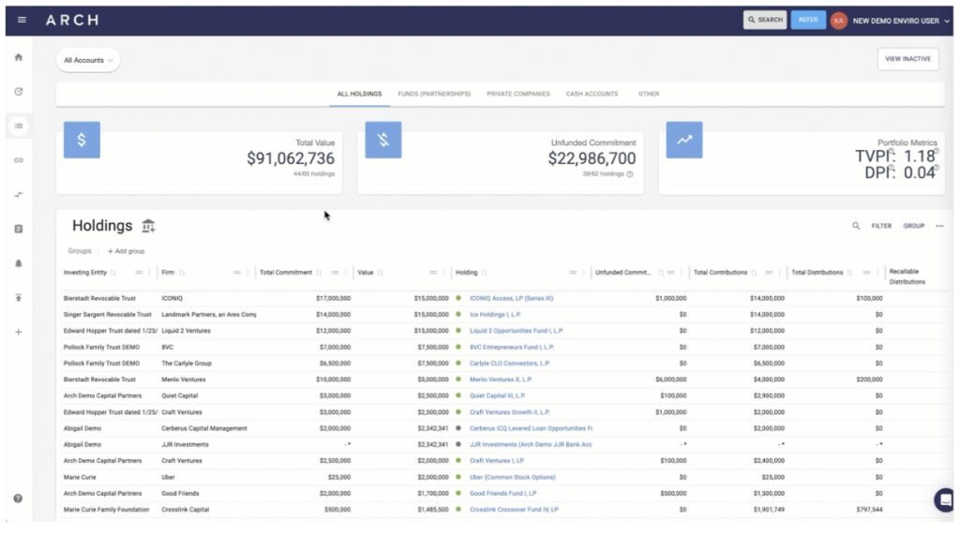Click the VIEW INACTIVE button

[x=907, y=58]
